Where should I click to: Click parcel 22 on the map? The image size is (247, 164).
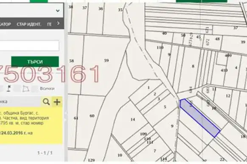(x=222, y=159)
